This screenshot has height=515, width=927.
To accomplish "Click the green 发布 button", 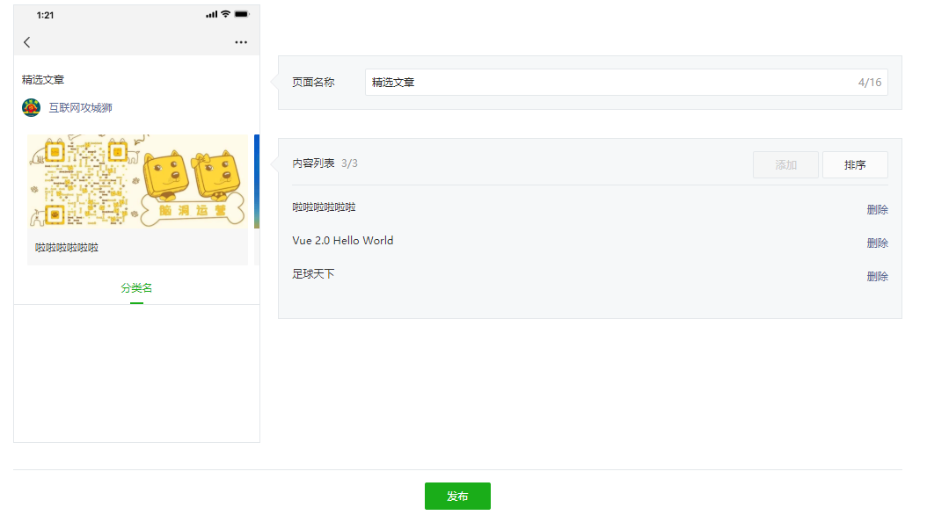I will coord(457,496).
